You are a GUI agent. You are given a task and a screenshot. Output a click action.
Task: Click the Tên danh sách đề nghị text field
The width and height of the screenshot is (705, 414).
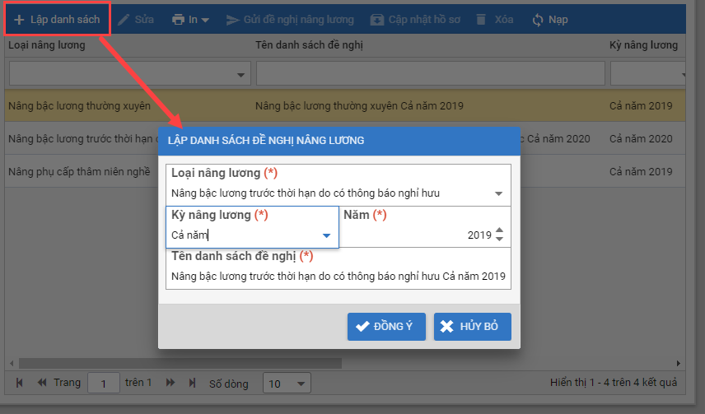click(x=338, y=277)
